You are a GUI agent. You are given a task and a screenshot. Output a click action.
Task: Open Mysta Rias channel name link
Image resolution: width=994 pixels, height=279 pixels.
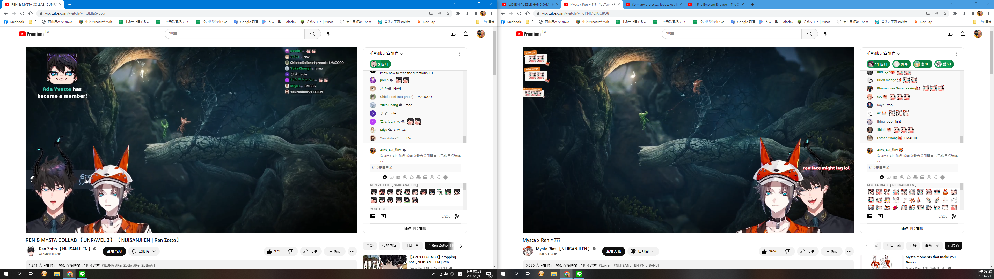pos(563,249)
